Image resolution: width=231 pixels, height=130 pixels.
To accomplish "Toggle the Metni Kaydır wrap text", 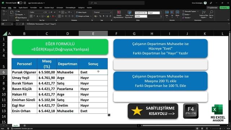I will coord(81,12).
